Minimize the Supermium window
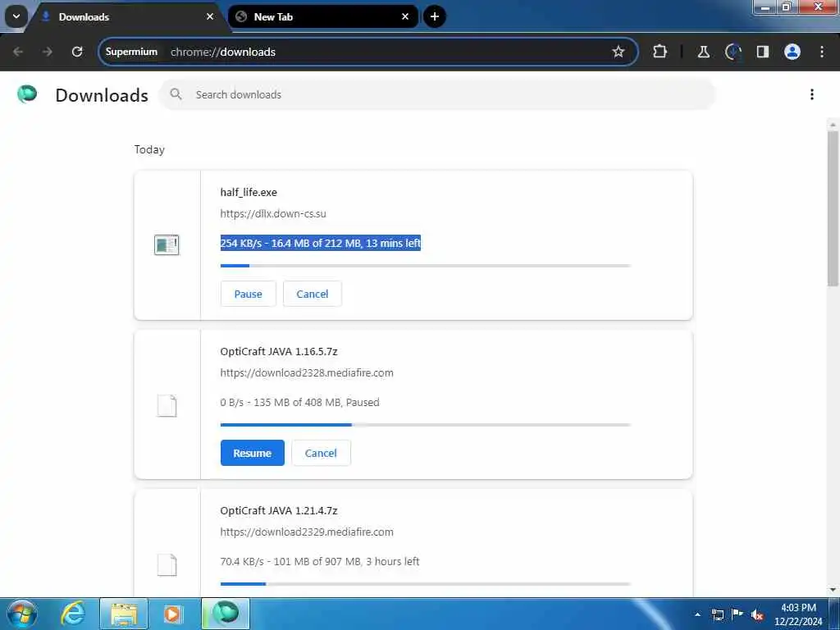 pyautogui.click(x=765, y=7)
